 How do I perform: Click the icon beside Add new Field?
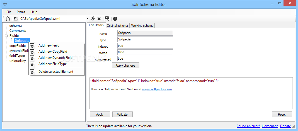click(x=32, y=46)
